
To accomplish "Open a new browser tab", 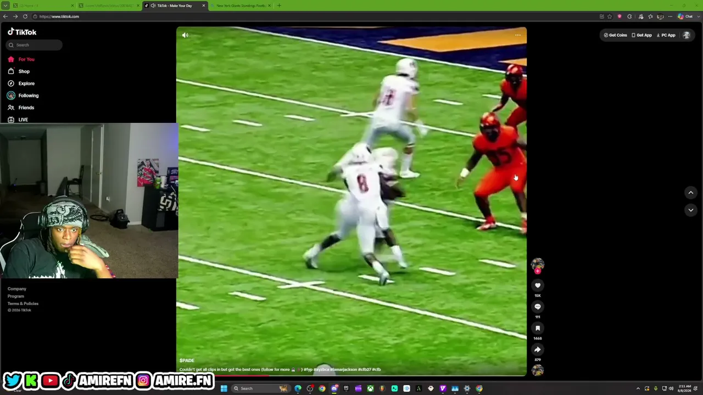I will [279, 5].
